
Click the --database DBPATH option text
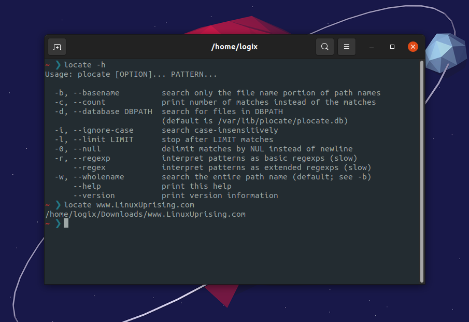pyautogui.click(x=113, y=111)
